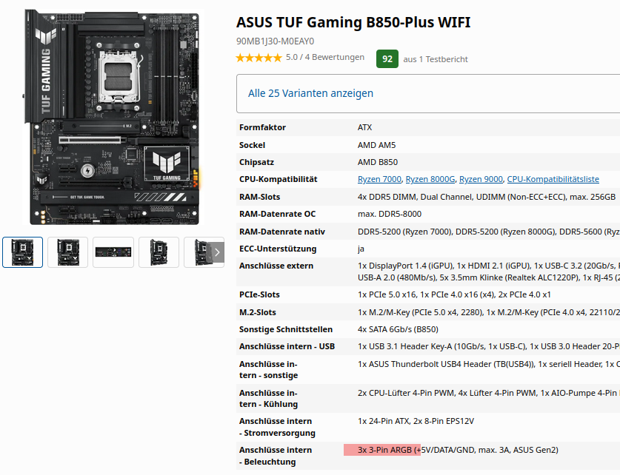This screenshot has height=475, width=620.
Task: Open the Ryzen 7000 compatibility link
Action: pos(379,179)
